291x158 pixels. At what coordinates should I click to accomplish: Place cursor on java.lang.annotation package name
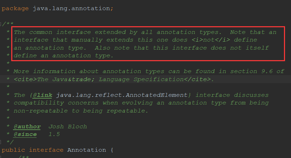(72, 8)
